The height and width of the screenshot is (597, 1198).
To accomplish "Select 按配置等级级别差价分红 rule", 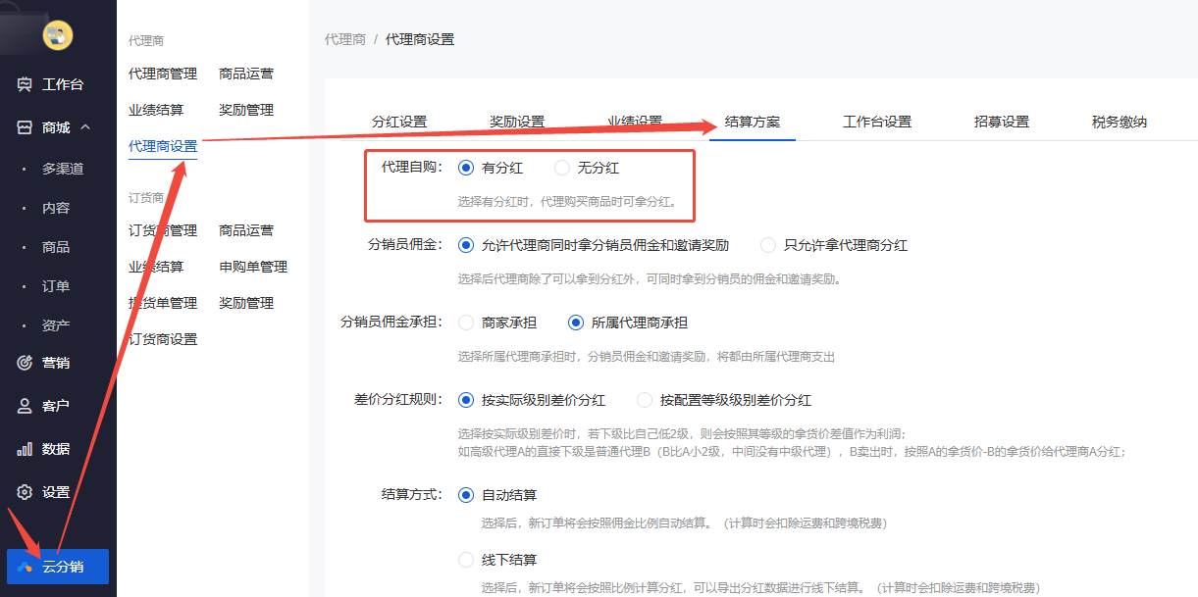I will (x=645, y=400).
